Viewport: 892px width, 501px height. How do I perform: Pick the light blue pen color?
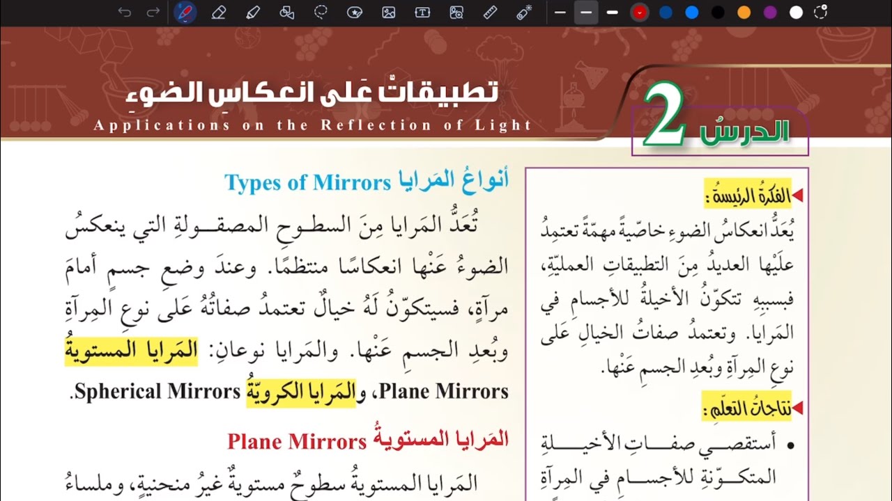pos(691,13)
